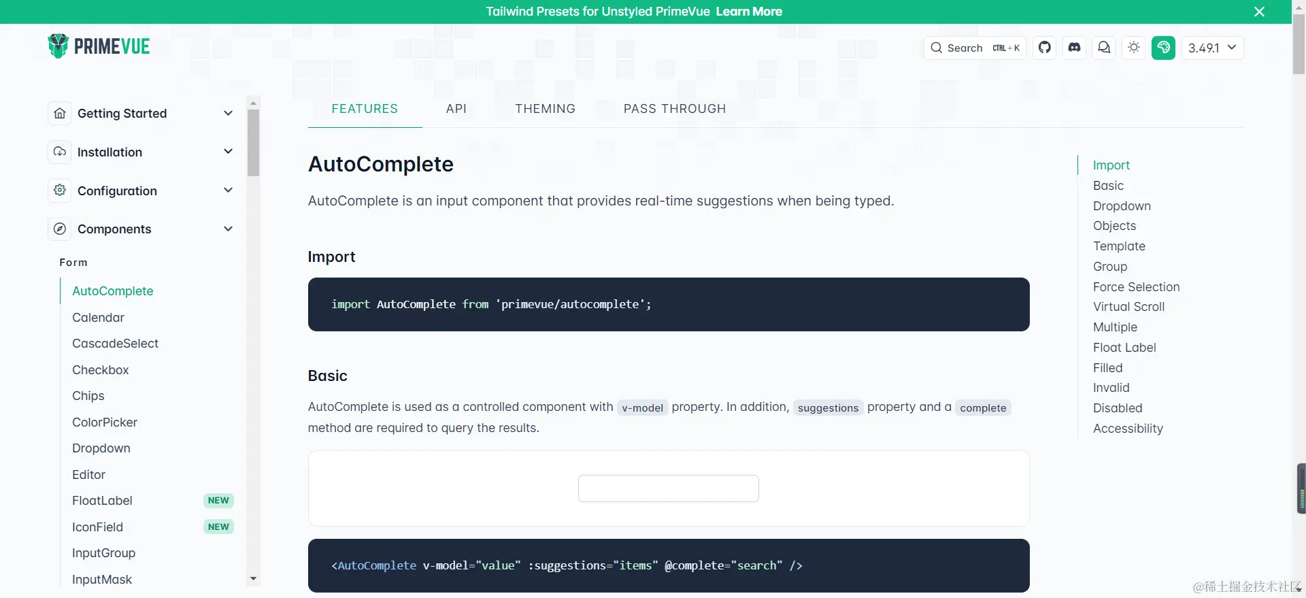Jump to Group in page outline

tap(1110, 267)
